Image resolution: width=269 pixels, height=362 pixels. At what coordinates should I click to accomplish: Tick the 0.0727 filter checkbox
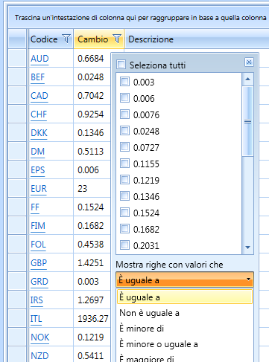click(124, 146)
